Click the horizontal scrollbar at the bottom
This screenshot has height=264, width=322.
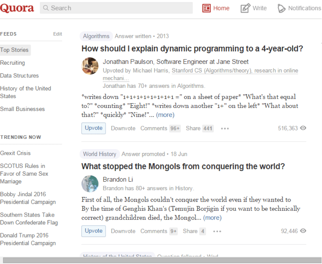(162, 260)
